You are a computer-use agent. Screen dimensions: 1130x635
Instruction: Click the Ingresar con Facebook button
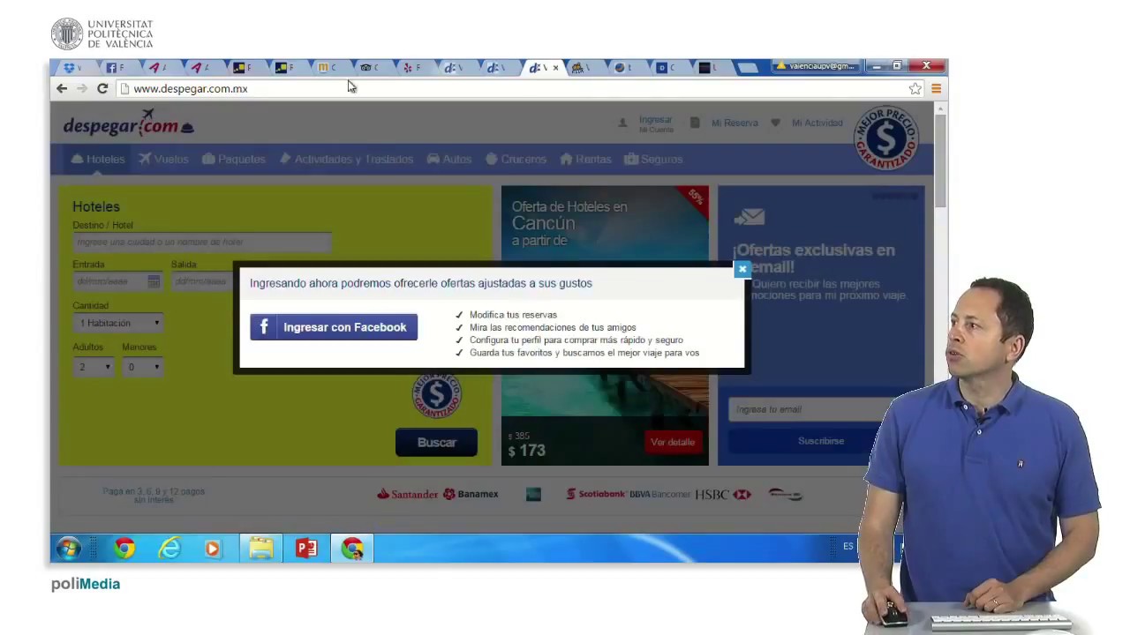coord(334,327)
